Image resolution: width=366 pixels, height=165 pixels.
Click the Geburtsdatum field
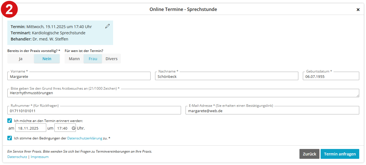[331, 76]
